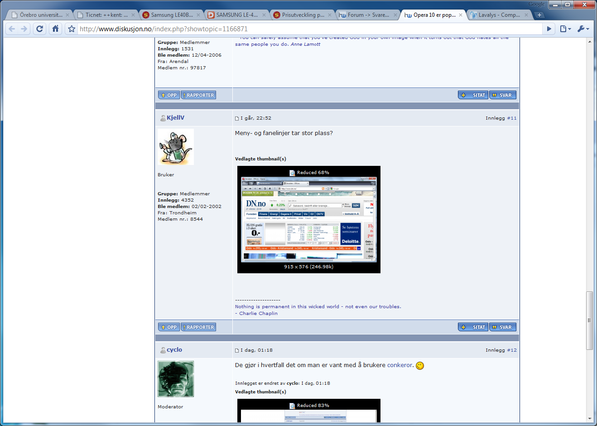Close the Ticnet kent tab
The image size is (597, 426).
tap(133, 15)
